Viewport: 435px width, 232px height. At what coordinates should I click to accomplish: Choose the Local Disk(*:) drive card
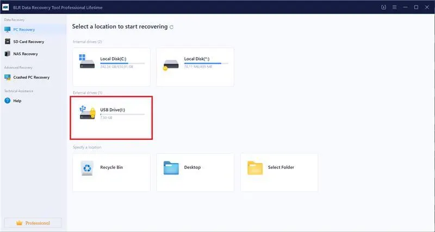[195, 66]
